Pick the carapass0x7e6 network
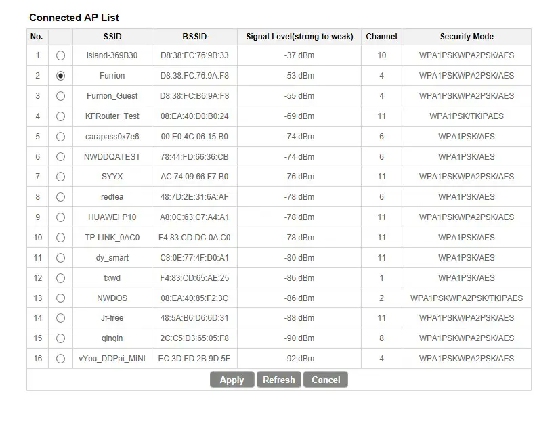This screenshot has height=423, width=556. [60, 137]
